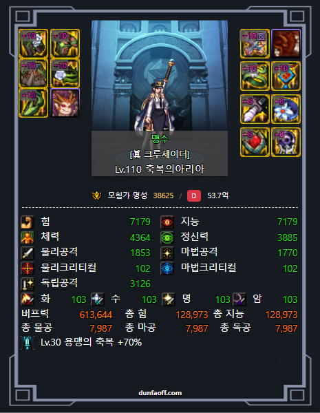Click the white rose belt +10 item
The height and width of the screenshot is (413, 320).
(65, 73)
